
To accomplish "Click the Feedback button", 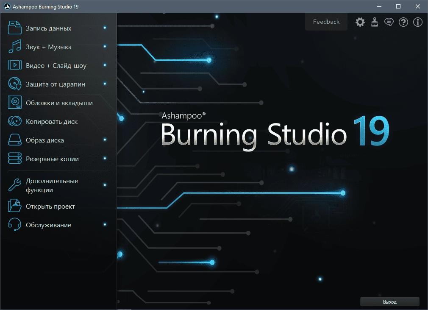I will [326, 22].
